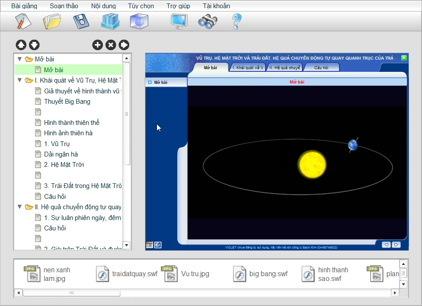The height and width of the screenshot is (306, 422).
Task: Select the 'big bang.swf' file
Action: (x=268, y=274)
